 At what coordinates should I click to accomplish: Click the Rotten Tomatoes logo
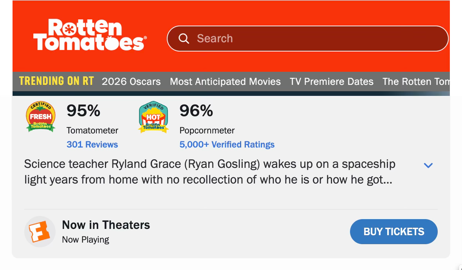pyautogui.click(x=90, y=35)
